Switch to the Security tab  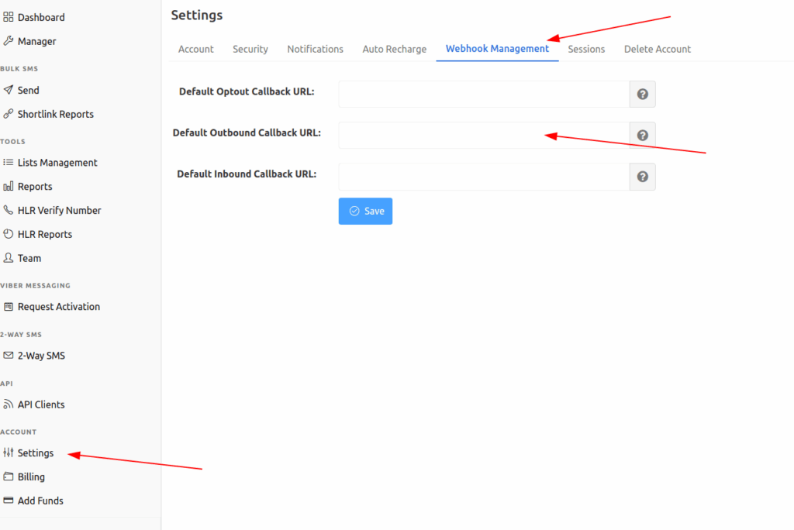click(x=250, y=49)
